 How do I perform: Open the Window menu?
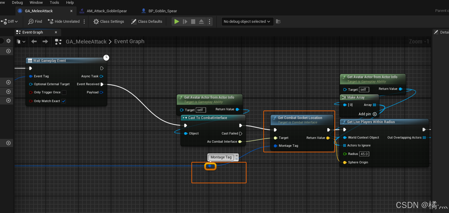36,2
